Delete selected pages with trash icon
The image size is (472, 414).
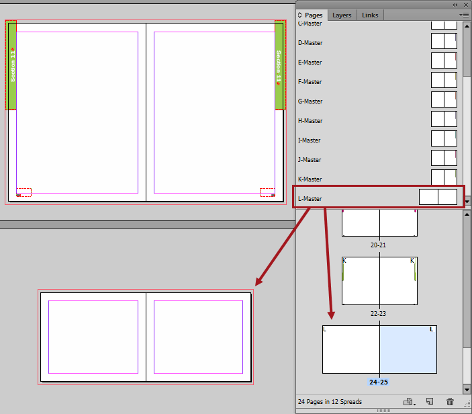[x=450, y=402]
